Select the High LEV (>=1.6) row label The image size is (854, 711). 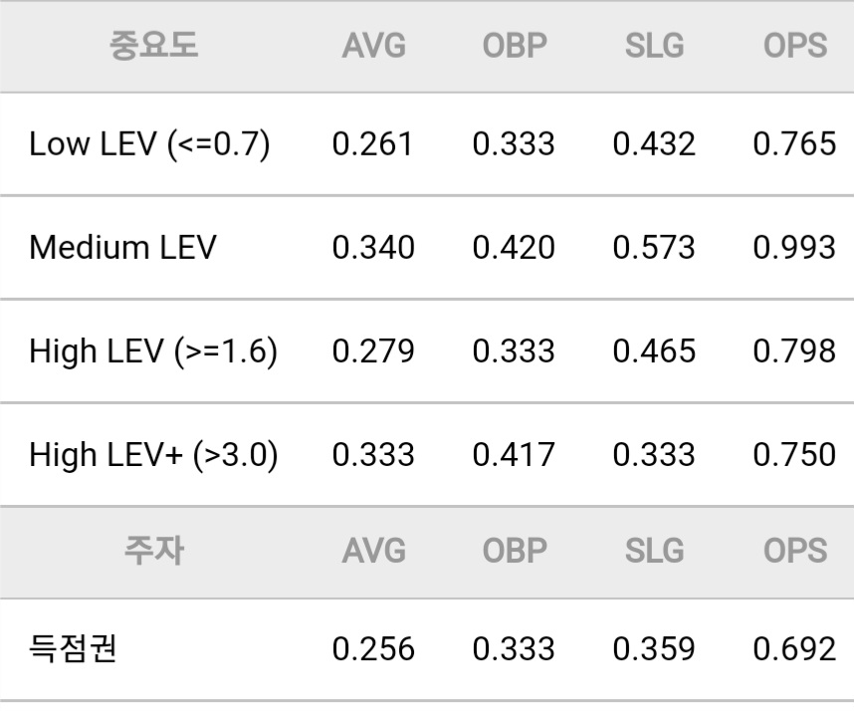point(153,351)
